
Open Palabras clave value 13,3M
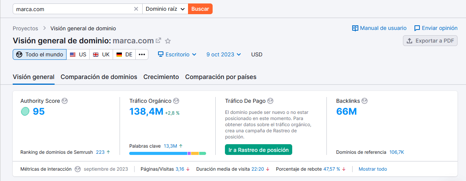pyautogui.click(x=170, y=146)
